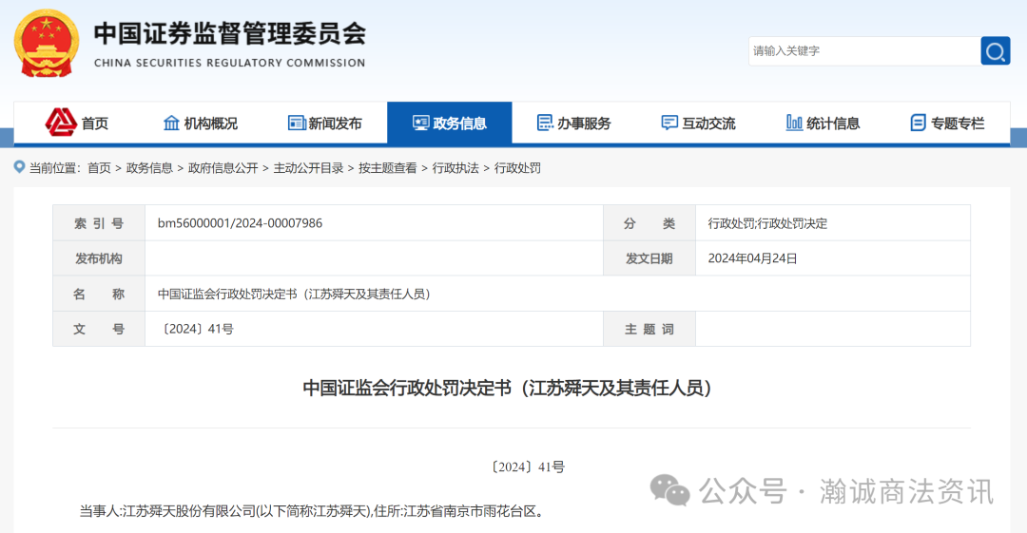The image size is (1027, 533).
Task: Click the location pin icon before 当前位置
Action: tap(20, 167)
